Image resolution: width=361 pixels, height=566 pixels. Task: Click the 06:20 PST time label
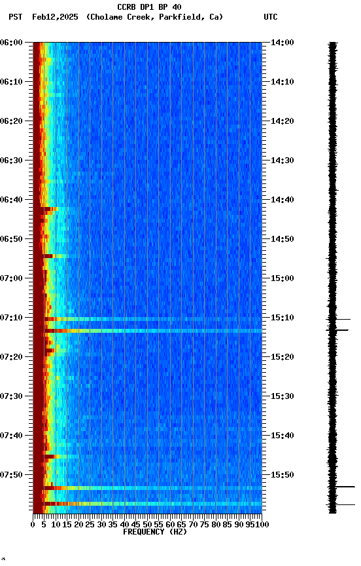pyautogui.click(x=11, y=121)
